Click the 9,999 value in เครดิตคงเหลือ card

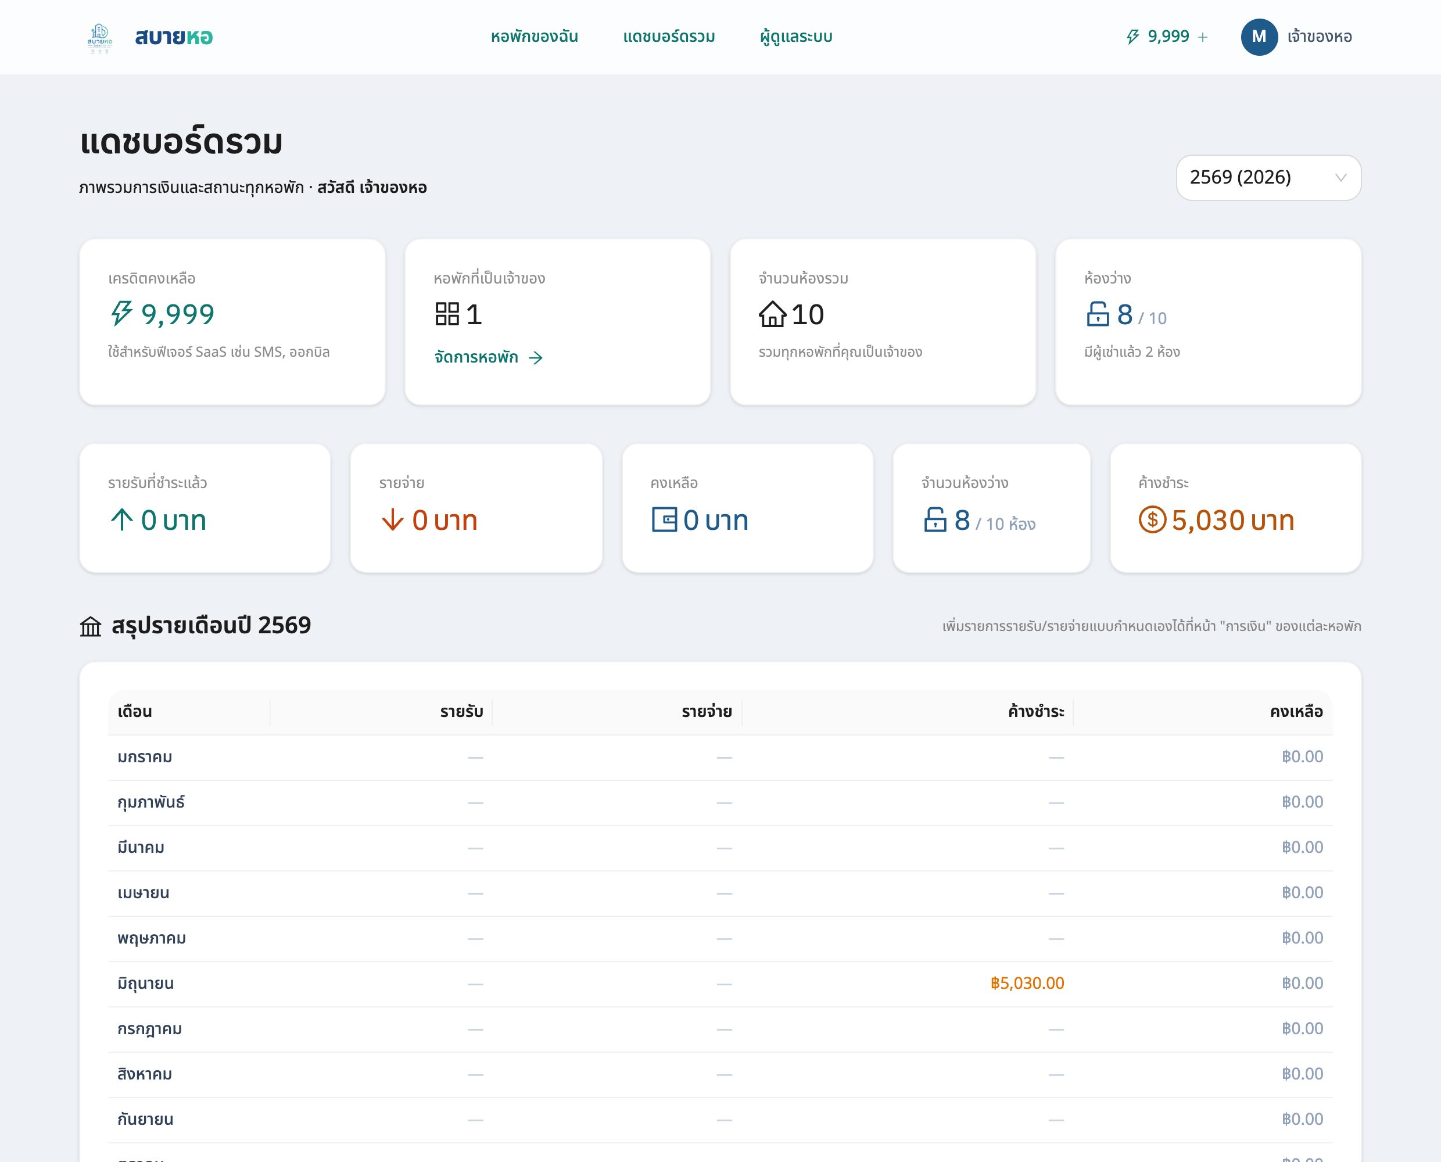point(178,314)
